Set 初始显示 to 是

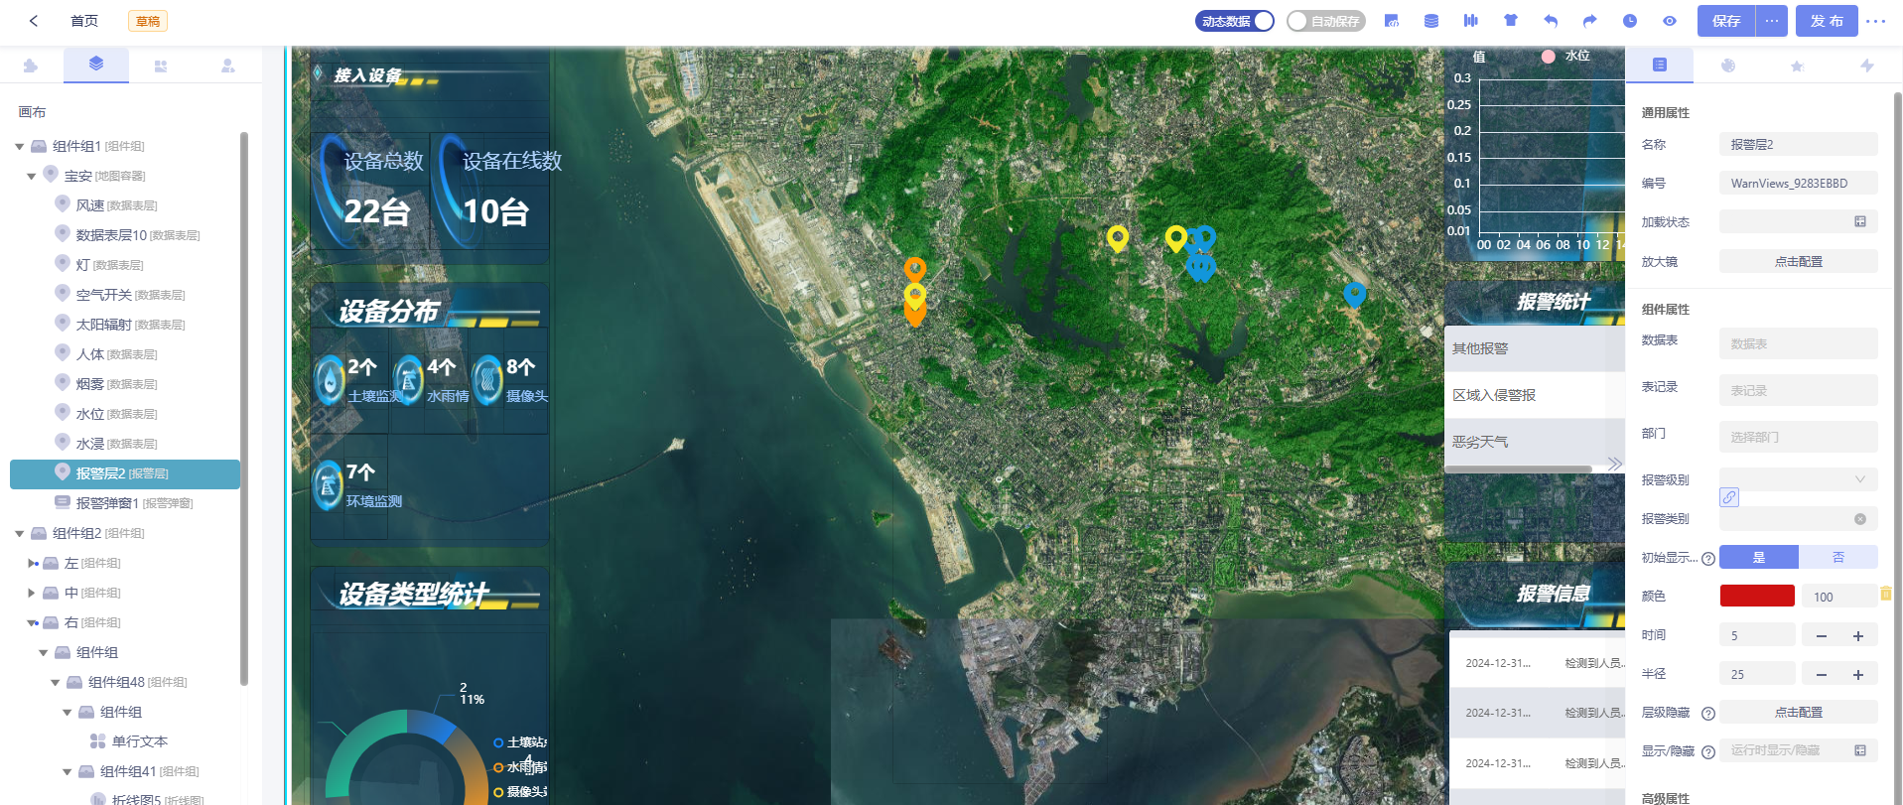click(1758, 557)
